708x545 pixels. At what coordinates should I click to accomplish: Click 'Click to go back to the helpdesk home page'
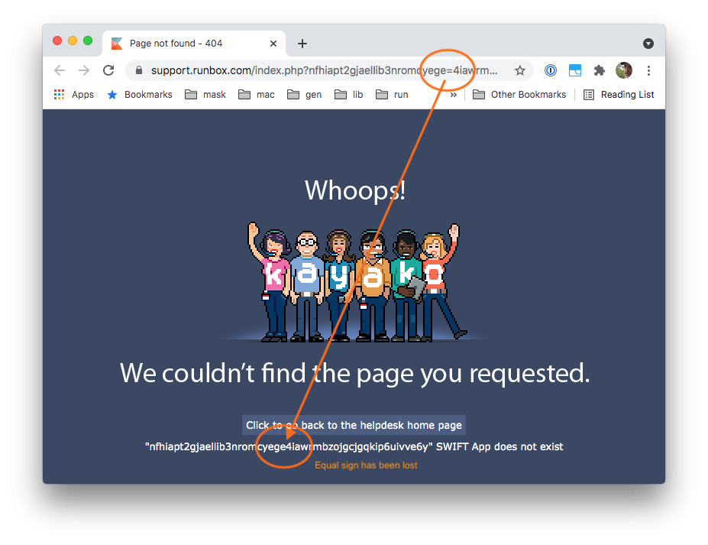(x=354, y=425)
